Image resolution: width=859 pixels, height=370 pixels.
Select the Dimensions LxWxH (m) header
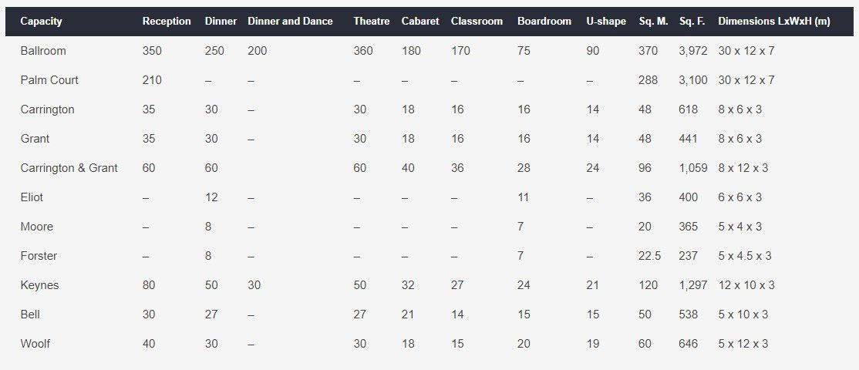click(x=773, y=22)
